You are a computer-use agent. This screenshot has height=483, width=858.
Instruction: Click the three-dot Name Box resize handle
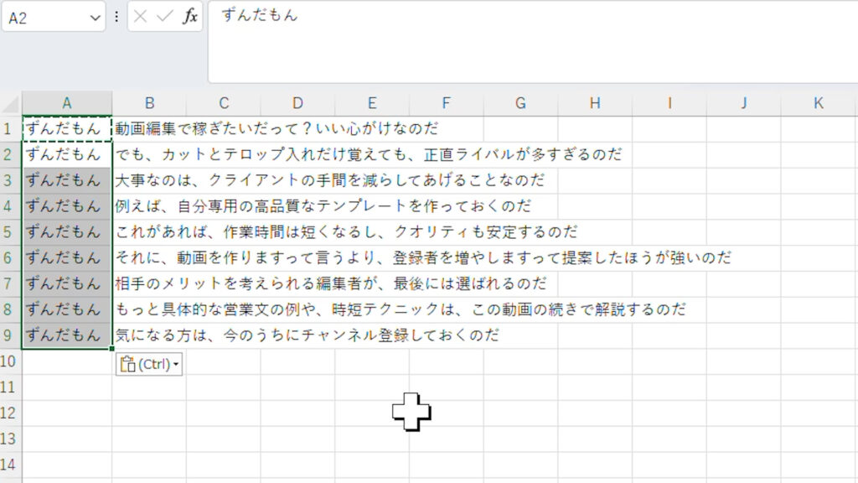pyautogui.click(x=116, y=17)
